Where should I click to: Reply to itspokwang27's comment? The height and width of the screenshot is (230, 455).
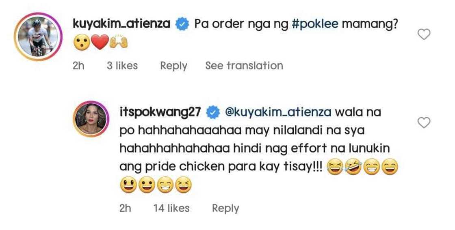click(x=225, y=209)
